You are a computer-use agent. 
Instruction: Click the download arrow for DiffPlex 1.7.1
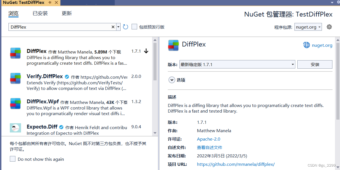[146, 51]
